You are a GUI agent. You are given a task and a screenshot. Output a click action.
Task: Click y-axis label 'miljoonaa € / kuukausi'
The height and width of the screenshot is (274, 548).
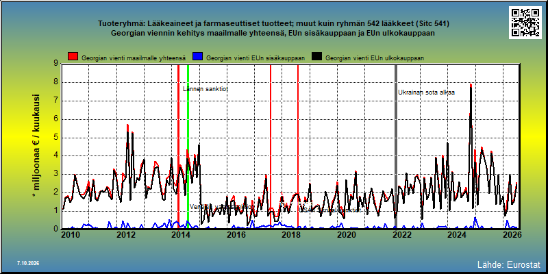tap(36, 146)
